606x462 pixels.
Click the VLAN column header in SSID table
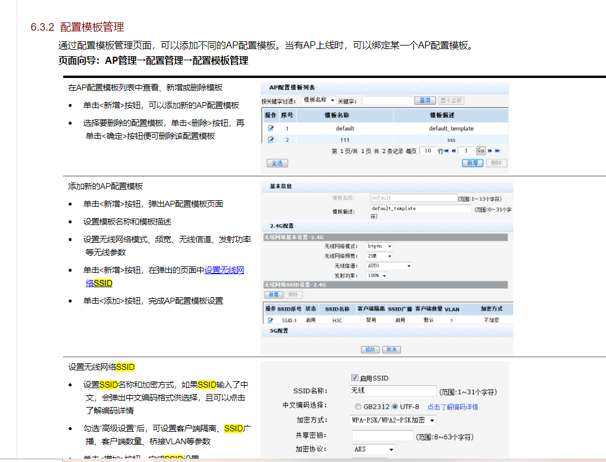click(x=452, y=310)
